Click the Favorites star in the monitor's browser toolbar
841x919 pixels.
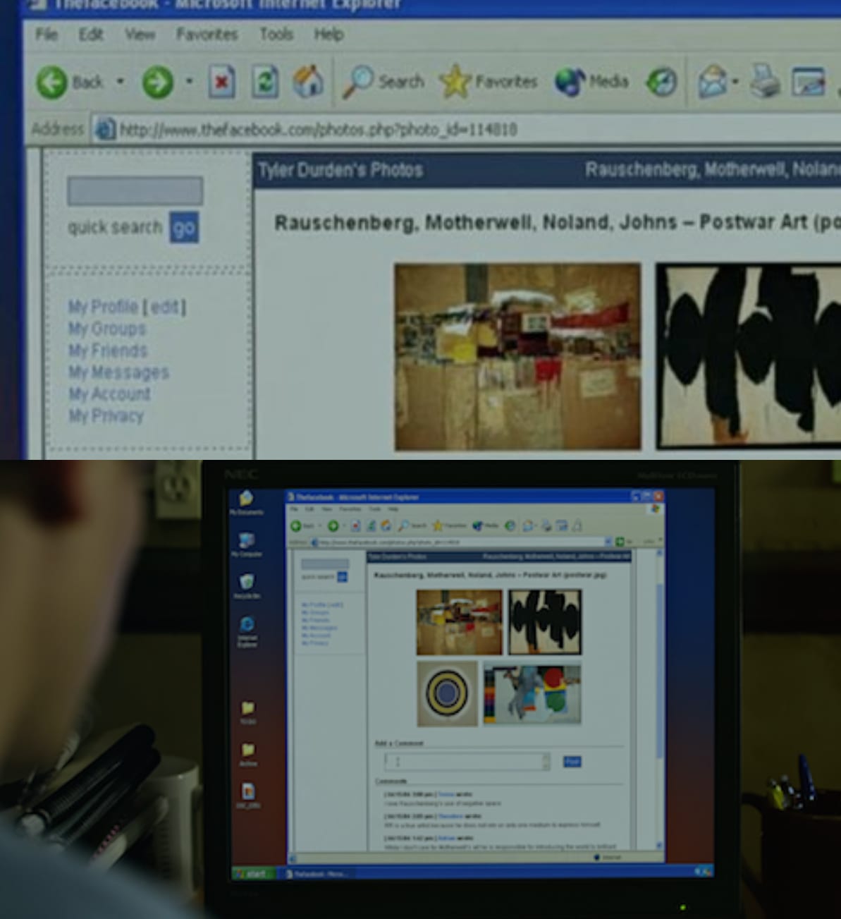(x=438, y=525)
